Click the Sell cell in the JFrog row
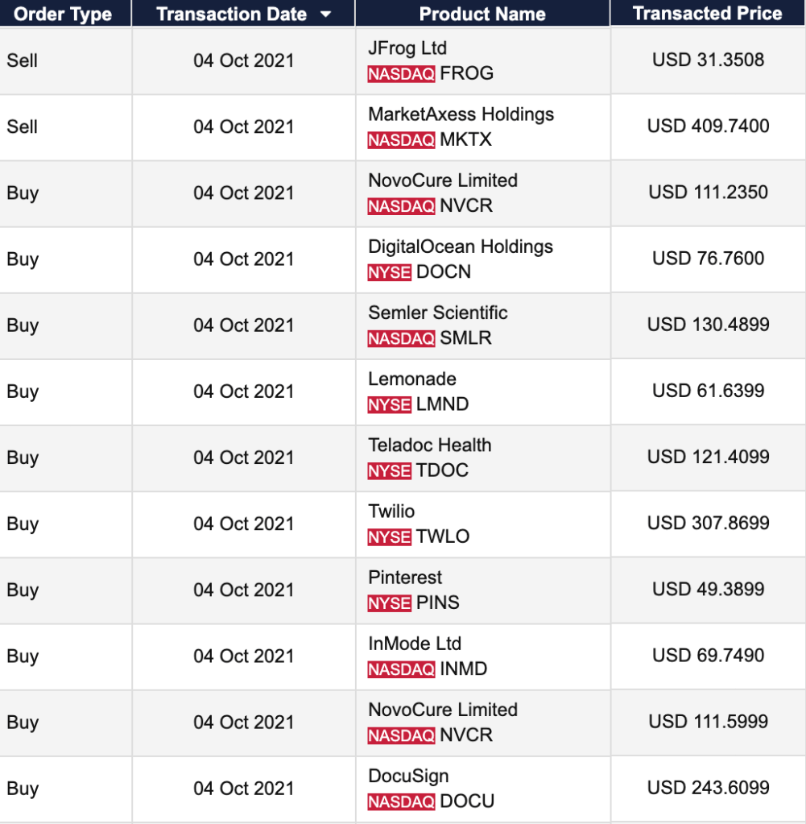 click(x=23, y=60)
